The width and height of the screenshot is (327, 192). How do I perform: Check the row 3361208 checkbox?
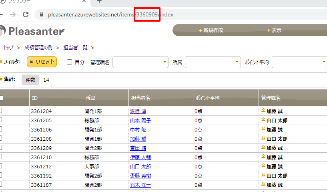coord(1,138)
